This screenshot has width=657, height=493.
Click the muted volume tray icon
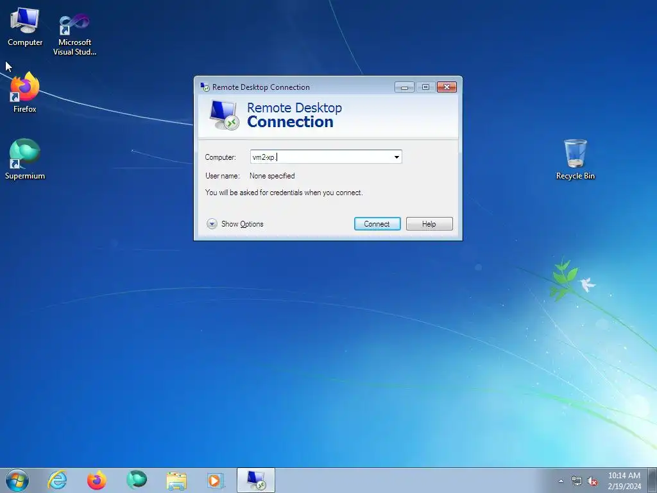click(592, 481)
